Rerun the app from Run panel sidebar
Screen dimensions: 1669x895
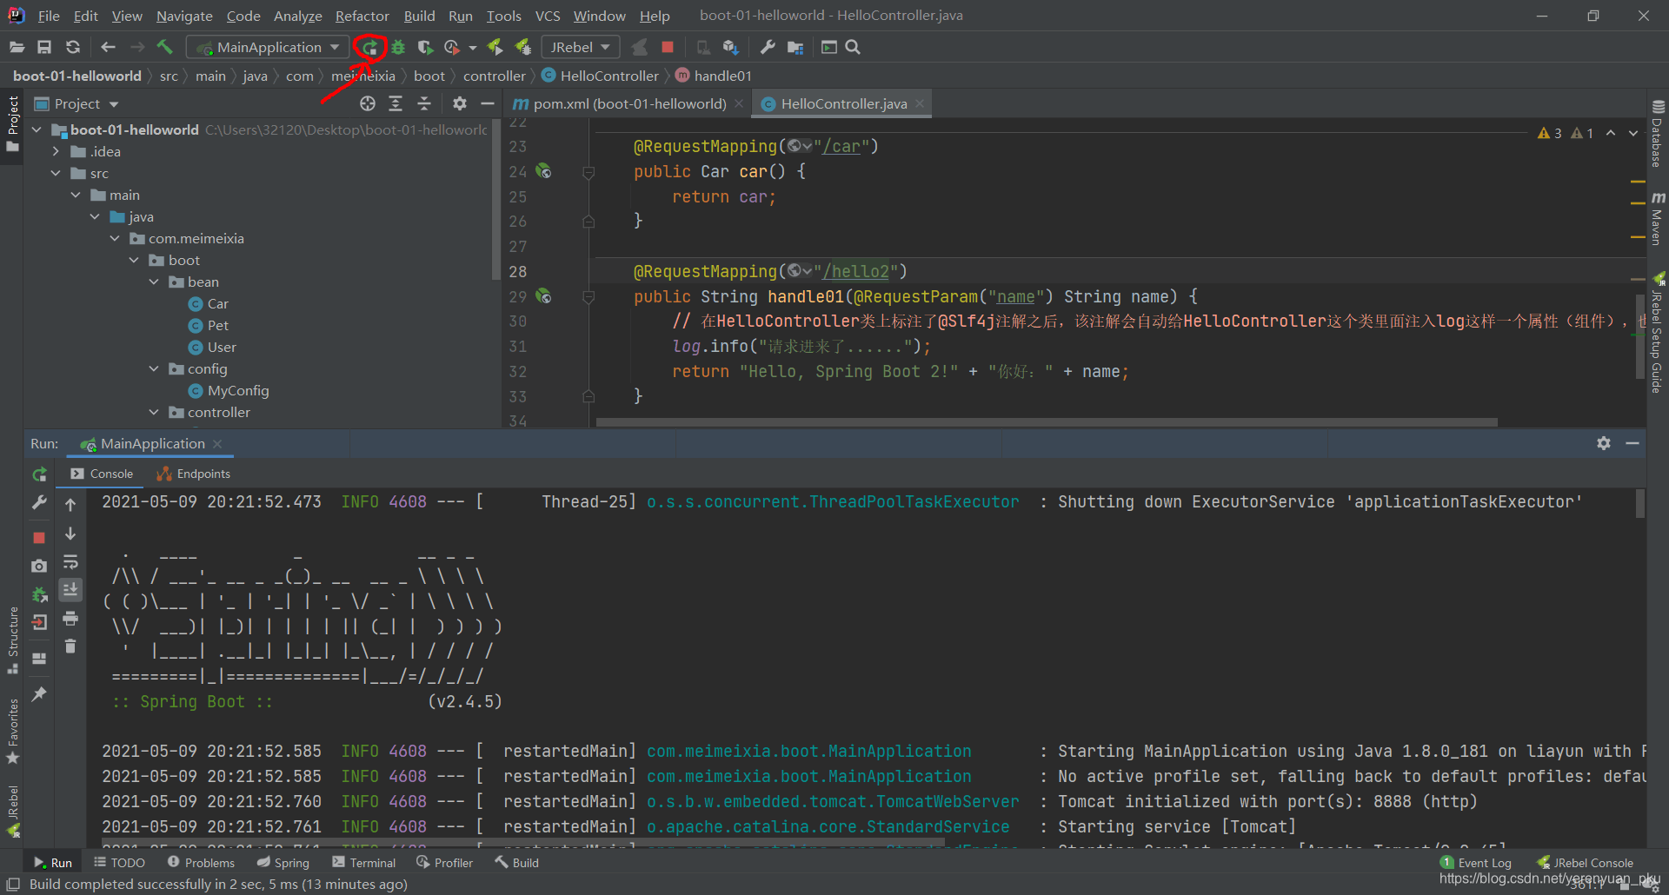(39, 474)
